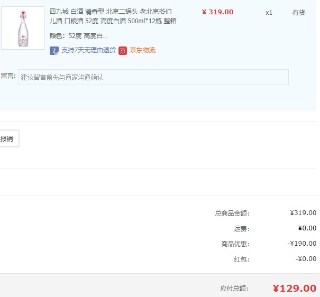Image resolution: width=320 pixels, height=297 pixels.
Task: Click the 留言: label
Action: (x=8, y=76)
